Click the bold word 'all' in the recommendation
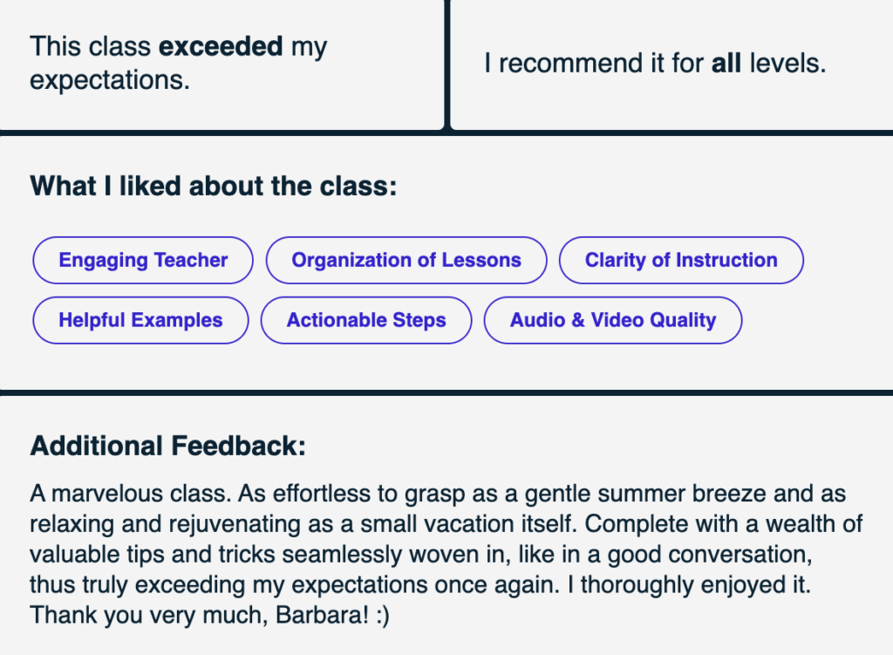 (x=726, y=63)
